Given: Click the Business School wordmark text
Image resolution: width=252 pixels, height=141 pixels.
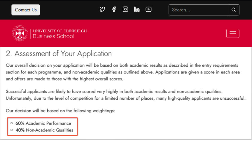Looking at the screenshot, I should [x=53, y=36].
